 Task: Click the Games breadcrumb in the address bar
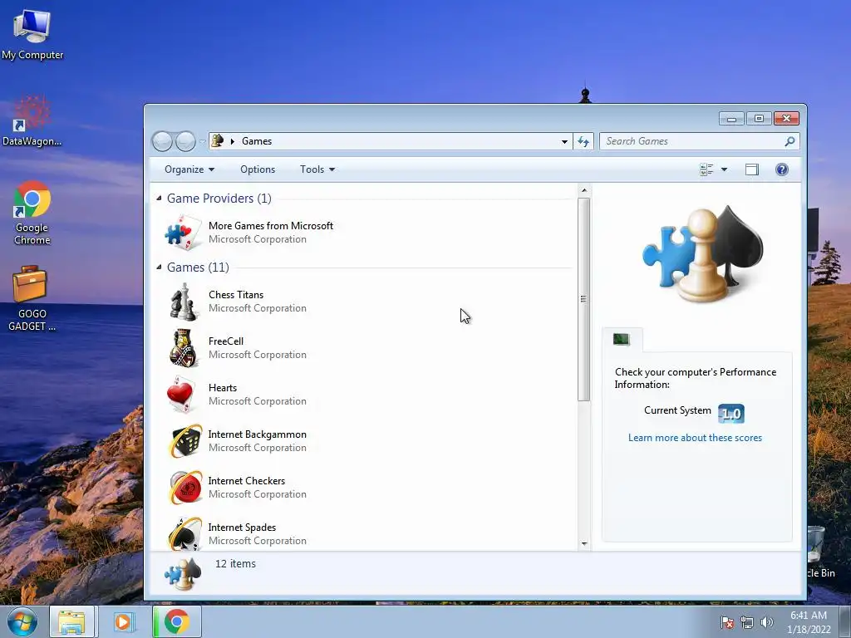click(257, 141)
